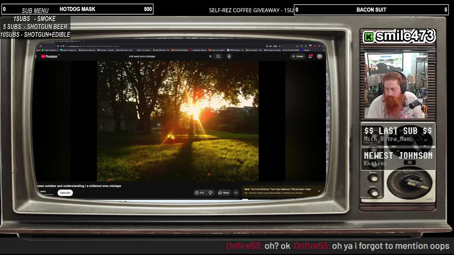Viewport: 454px width, 255px height.
Task: Click the Create button
Action: pos(298,56)
